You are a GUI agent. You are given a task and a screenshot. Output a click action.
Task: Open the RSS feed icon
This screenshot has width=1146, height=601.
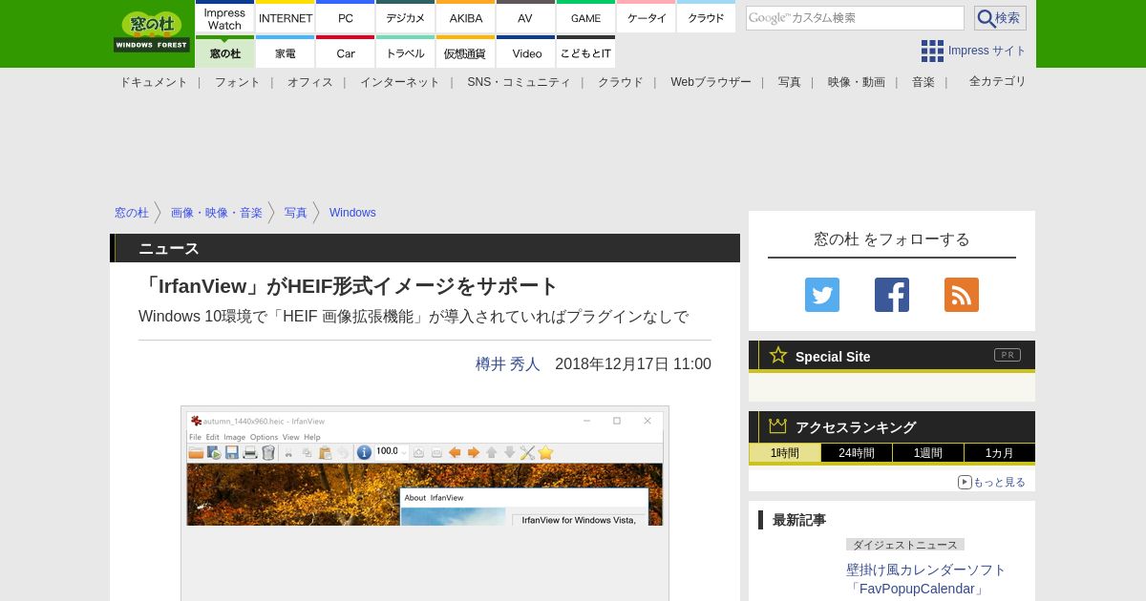pyautogui.click(x=962, y=295)
